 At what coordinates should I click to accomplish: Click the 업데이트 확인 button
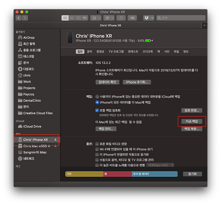point(107,82)
